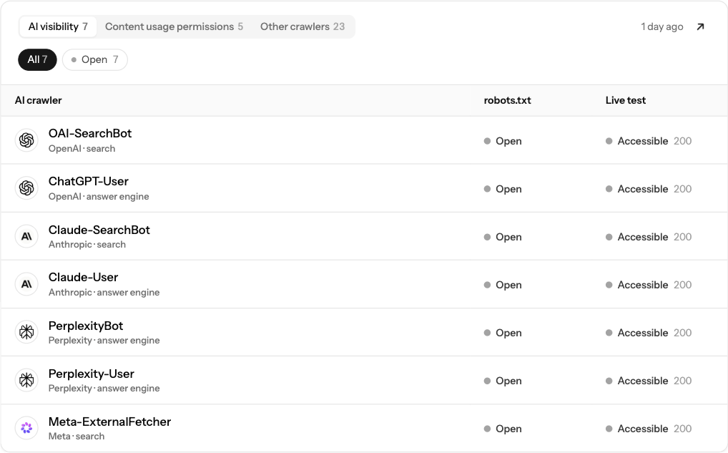Select the Claude-SearchBot crawler name

[x=99, y=230]
